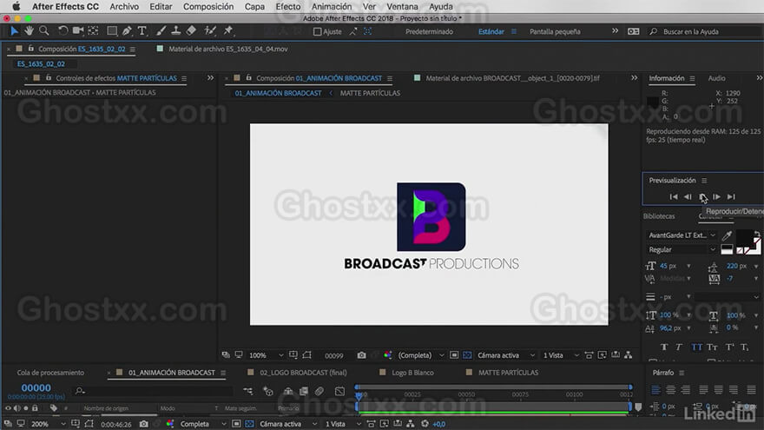Switch to the Audio panel tab
The image size is (764, 430).
[x=716, y=78]
